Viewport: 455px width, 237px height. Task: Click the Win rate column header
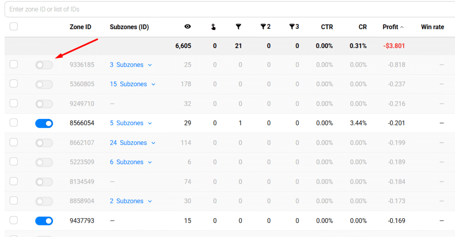pos(432,27)
